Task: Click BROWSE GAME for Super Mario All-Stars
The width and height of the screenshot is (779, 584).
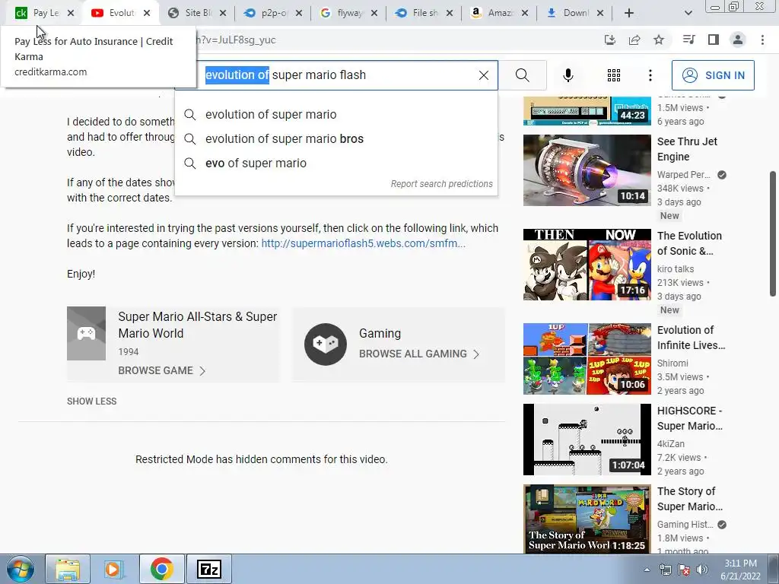Action: (161, 370)
